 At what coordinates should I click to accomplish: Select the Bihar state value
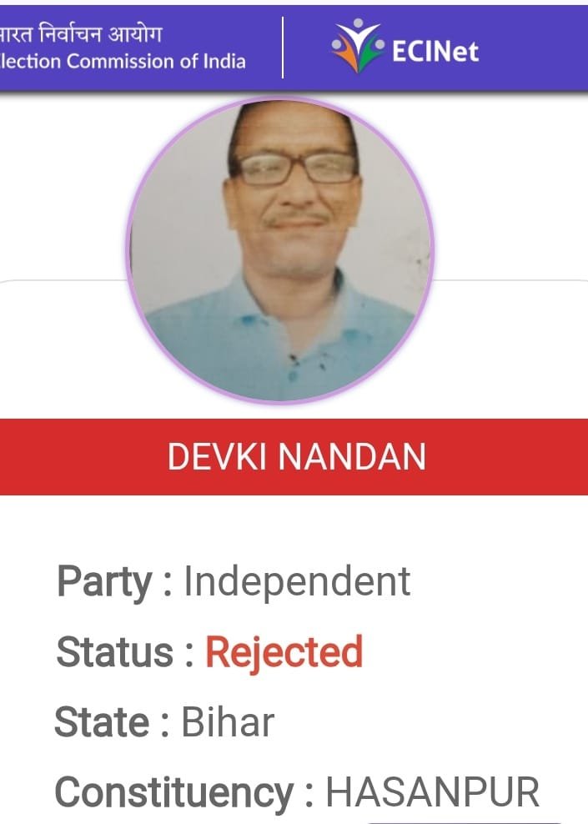[x=228, y=721]
